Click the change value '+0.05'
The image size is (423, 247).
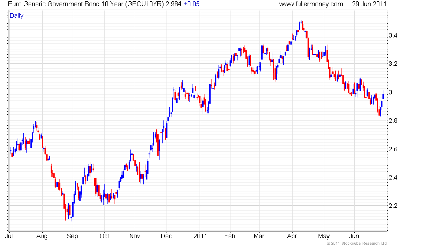[x=191, y=4]
